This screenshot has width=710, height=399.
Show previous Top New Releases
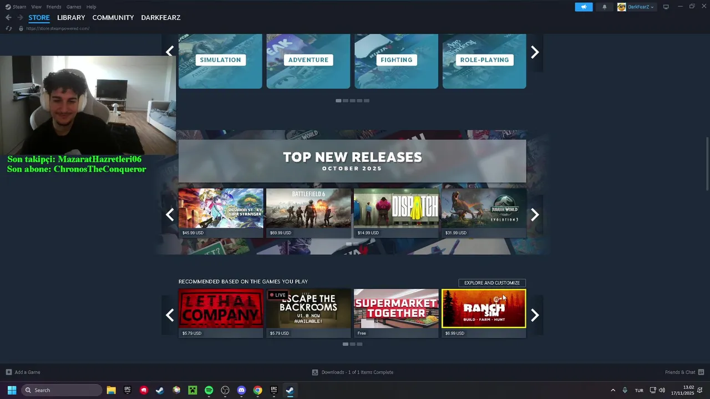click(170, 214)
